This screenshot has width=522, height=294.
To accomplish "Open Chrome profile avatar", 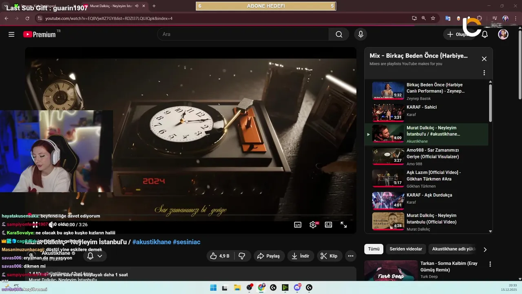I will point(505,18).
